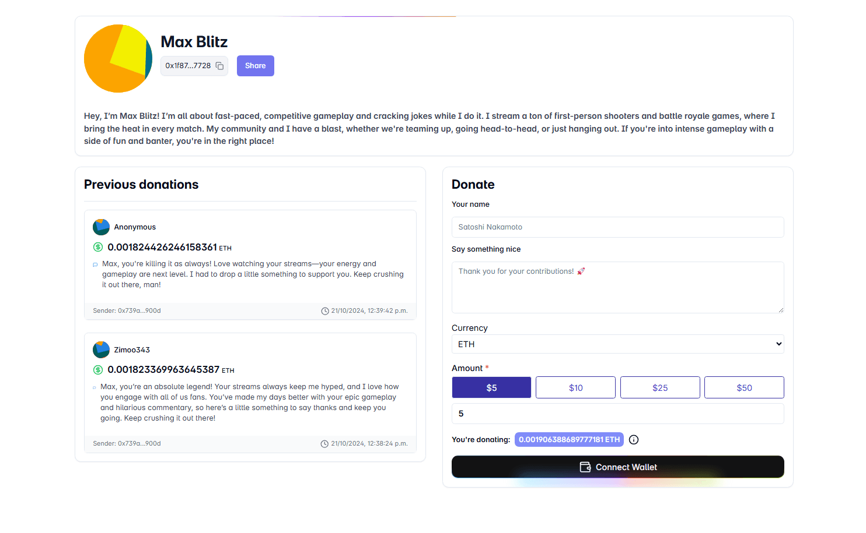Open the Currency ETH dropdown

[617, 344]
